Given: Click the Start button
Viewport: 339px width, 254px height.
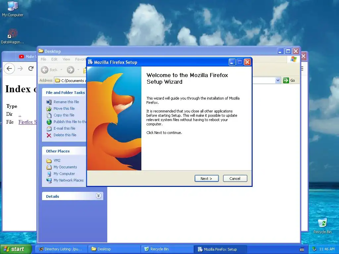Looking at the screenshot, I should tap(16, 249).
